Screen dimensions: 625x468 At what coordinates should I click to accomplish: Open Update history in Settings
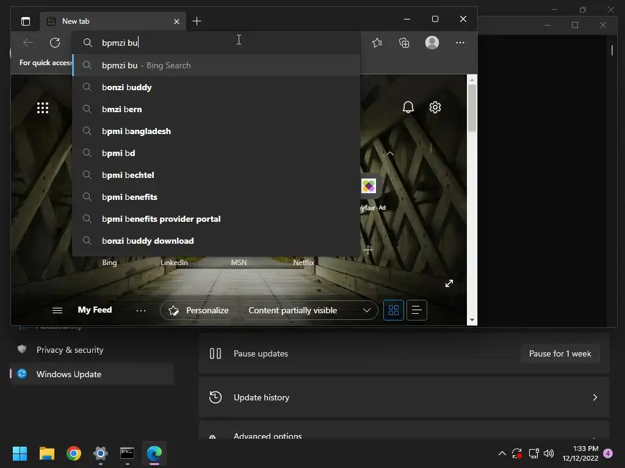pyautogui.click(x=404, y=397)
